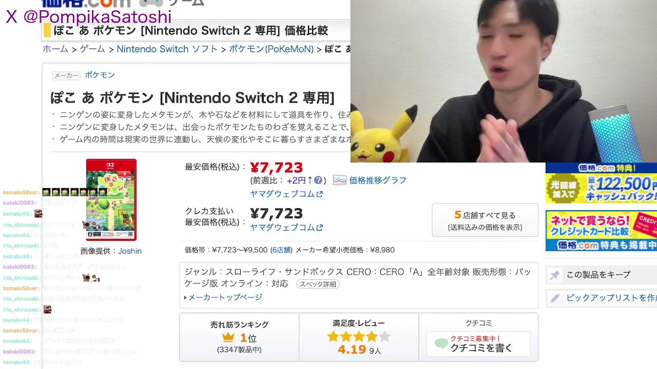The width and height of the screenshot is (657, 369).
Task: Click external link icon beside ヤマダウェブコム under lowest price
Action: click(320, 194)
